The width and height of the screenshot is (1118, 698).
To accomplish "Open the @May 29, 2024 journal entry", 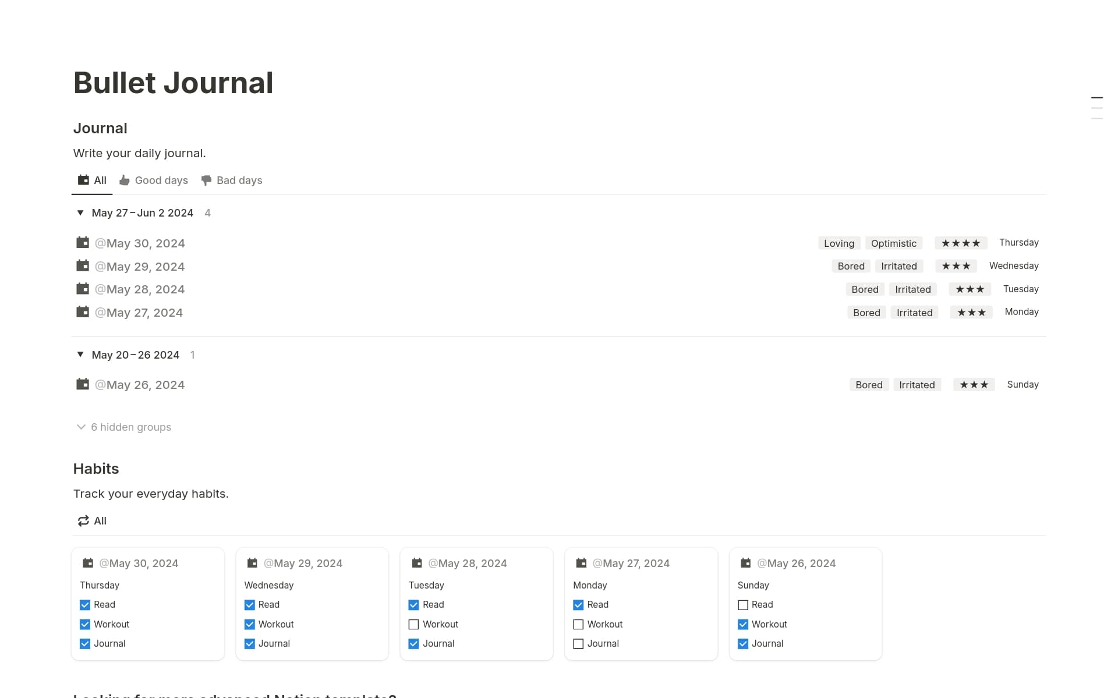I will point(140,266).
